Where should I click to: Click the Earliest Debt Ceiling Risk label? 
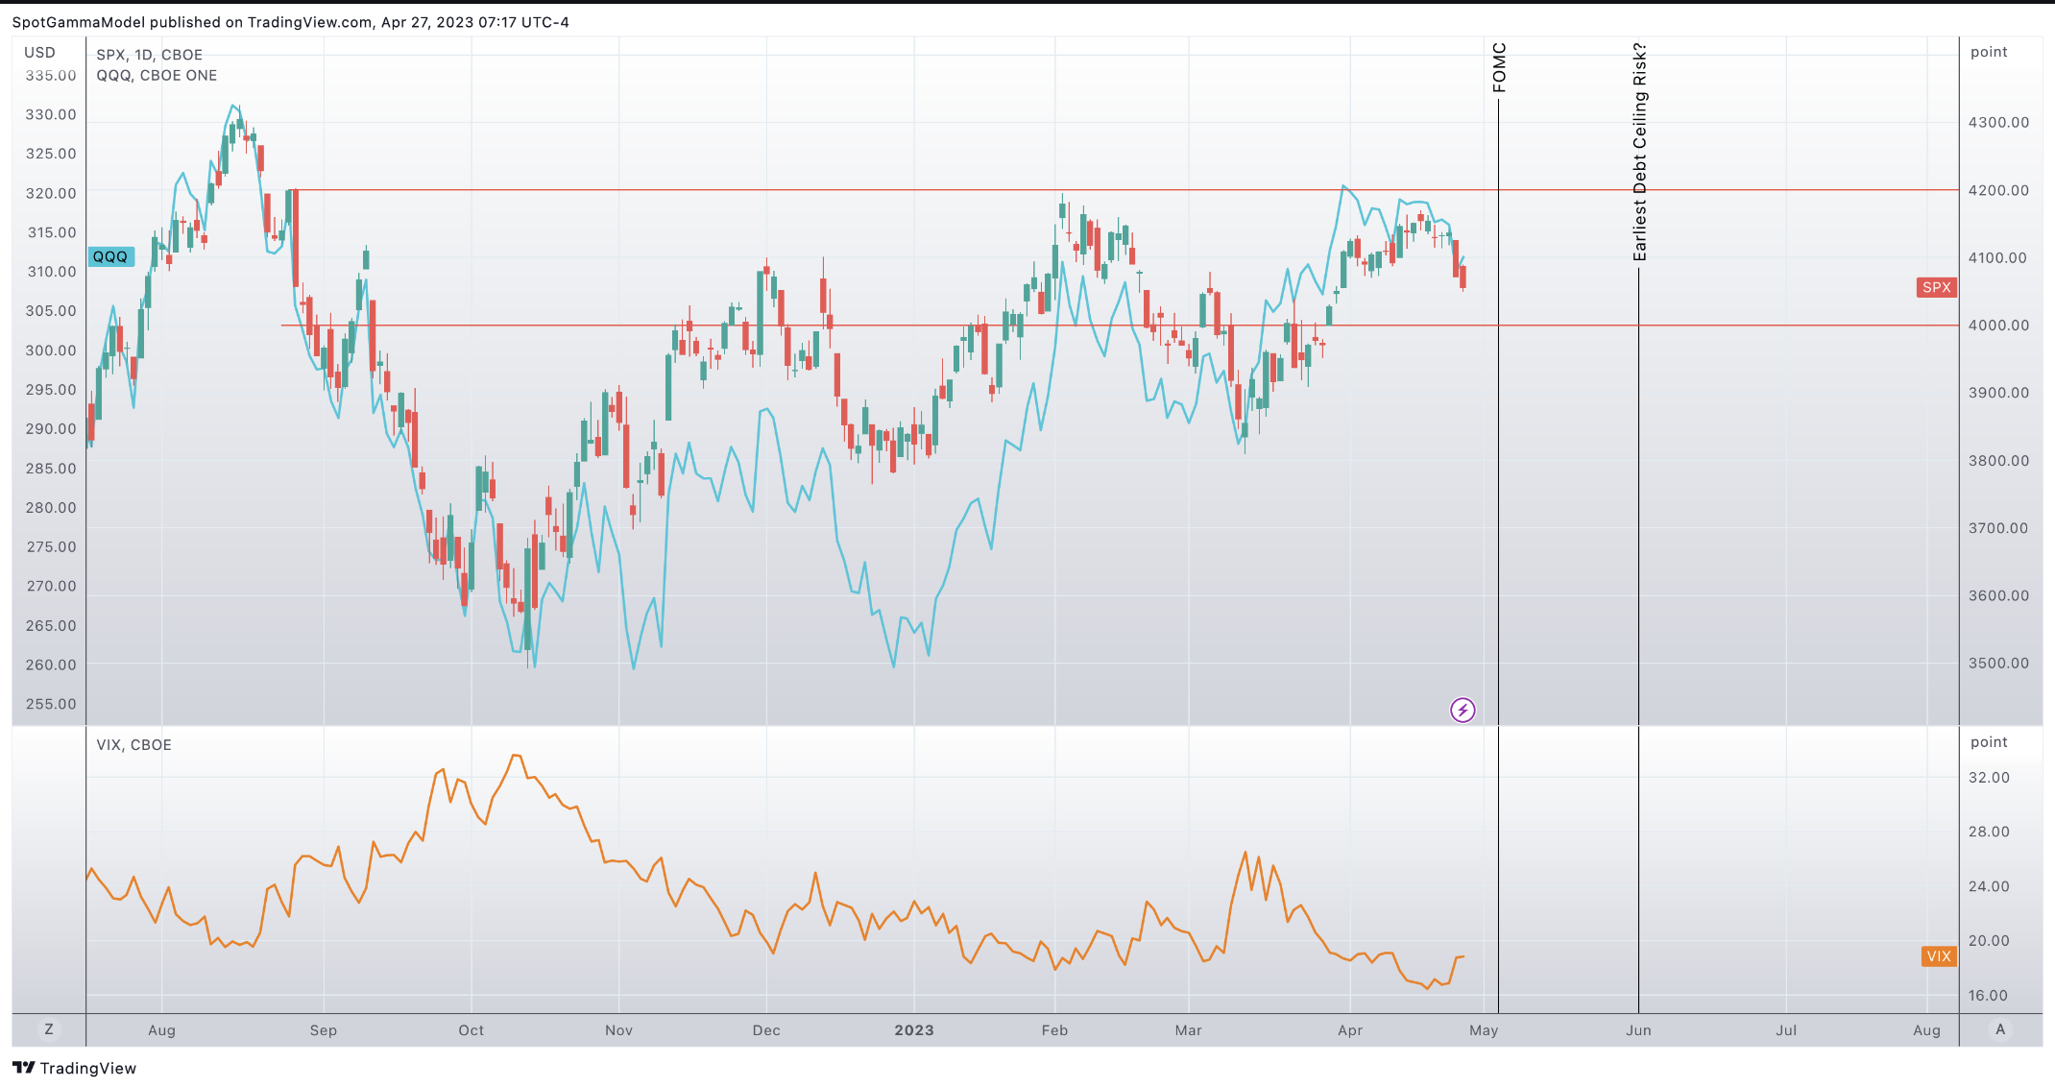pyautogui.click(x=1639, y=152)
